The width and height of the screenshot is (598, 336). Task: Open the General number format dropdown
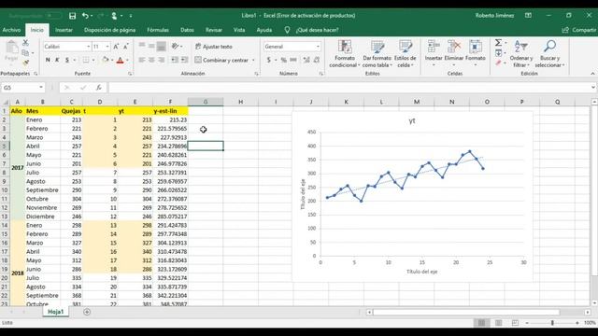point(318,47)
